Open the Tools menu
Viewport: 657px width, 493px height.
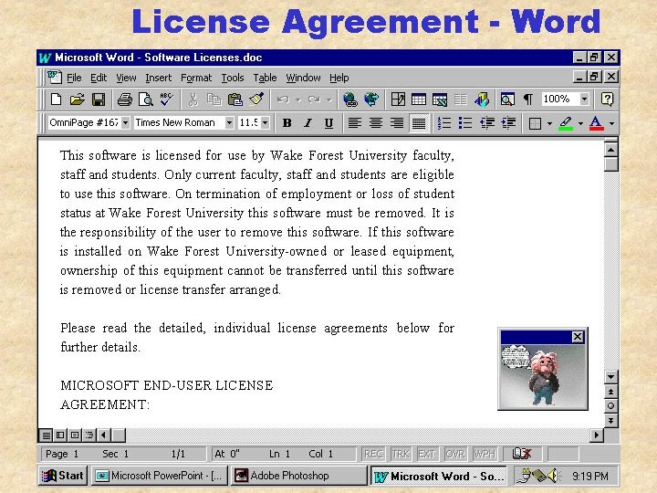(233, 78)
